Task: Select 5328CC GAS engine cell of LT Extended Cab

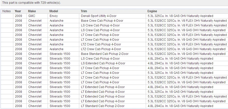Action: [187, 101]
